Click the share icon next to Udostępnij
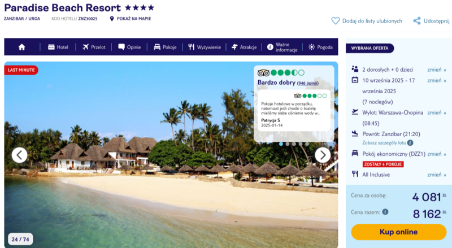452x248 pixels. [x=417, y=21]
